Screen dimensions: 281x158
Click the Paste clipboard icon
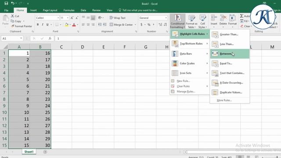tap(5, 18)
